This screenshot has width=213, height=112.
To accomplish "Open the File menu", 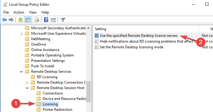I will pyautogui.click(x=6, y=12).
